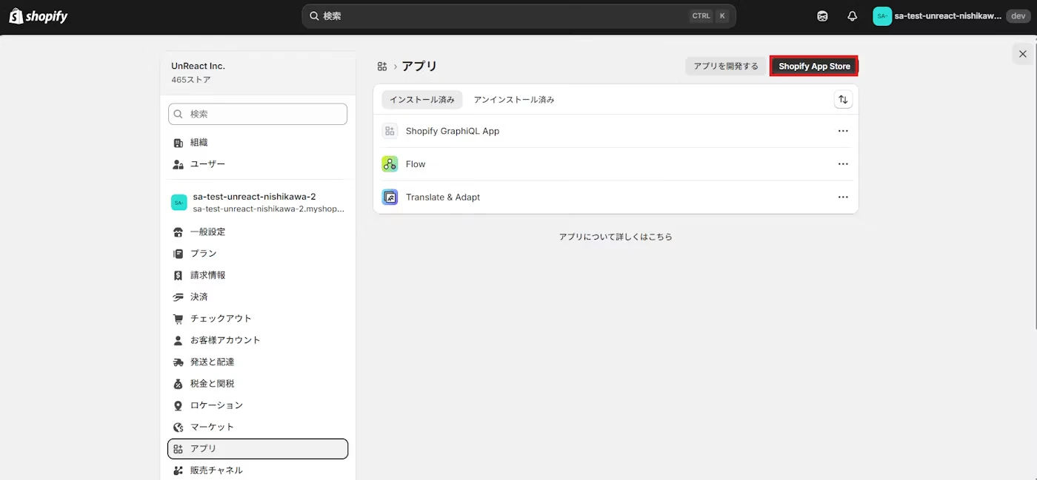Click the プラン icon in sidebar
1037x480 pixels.
click(178, 254)
